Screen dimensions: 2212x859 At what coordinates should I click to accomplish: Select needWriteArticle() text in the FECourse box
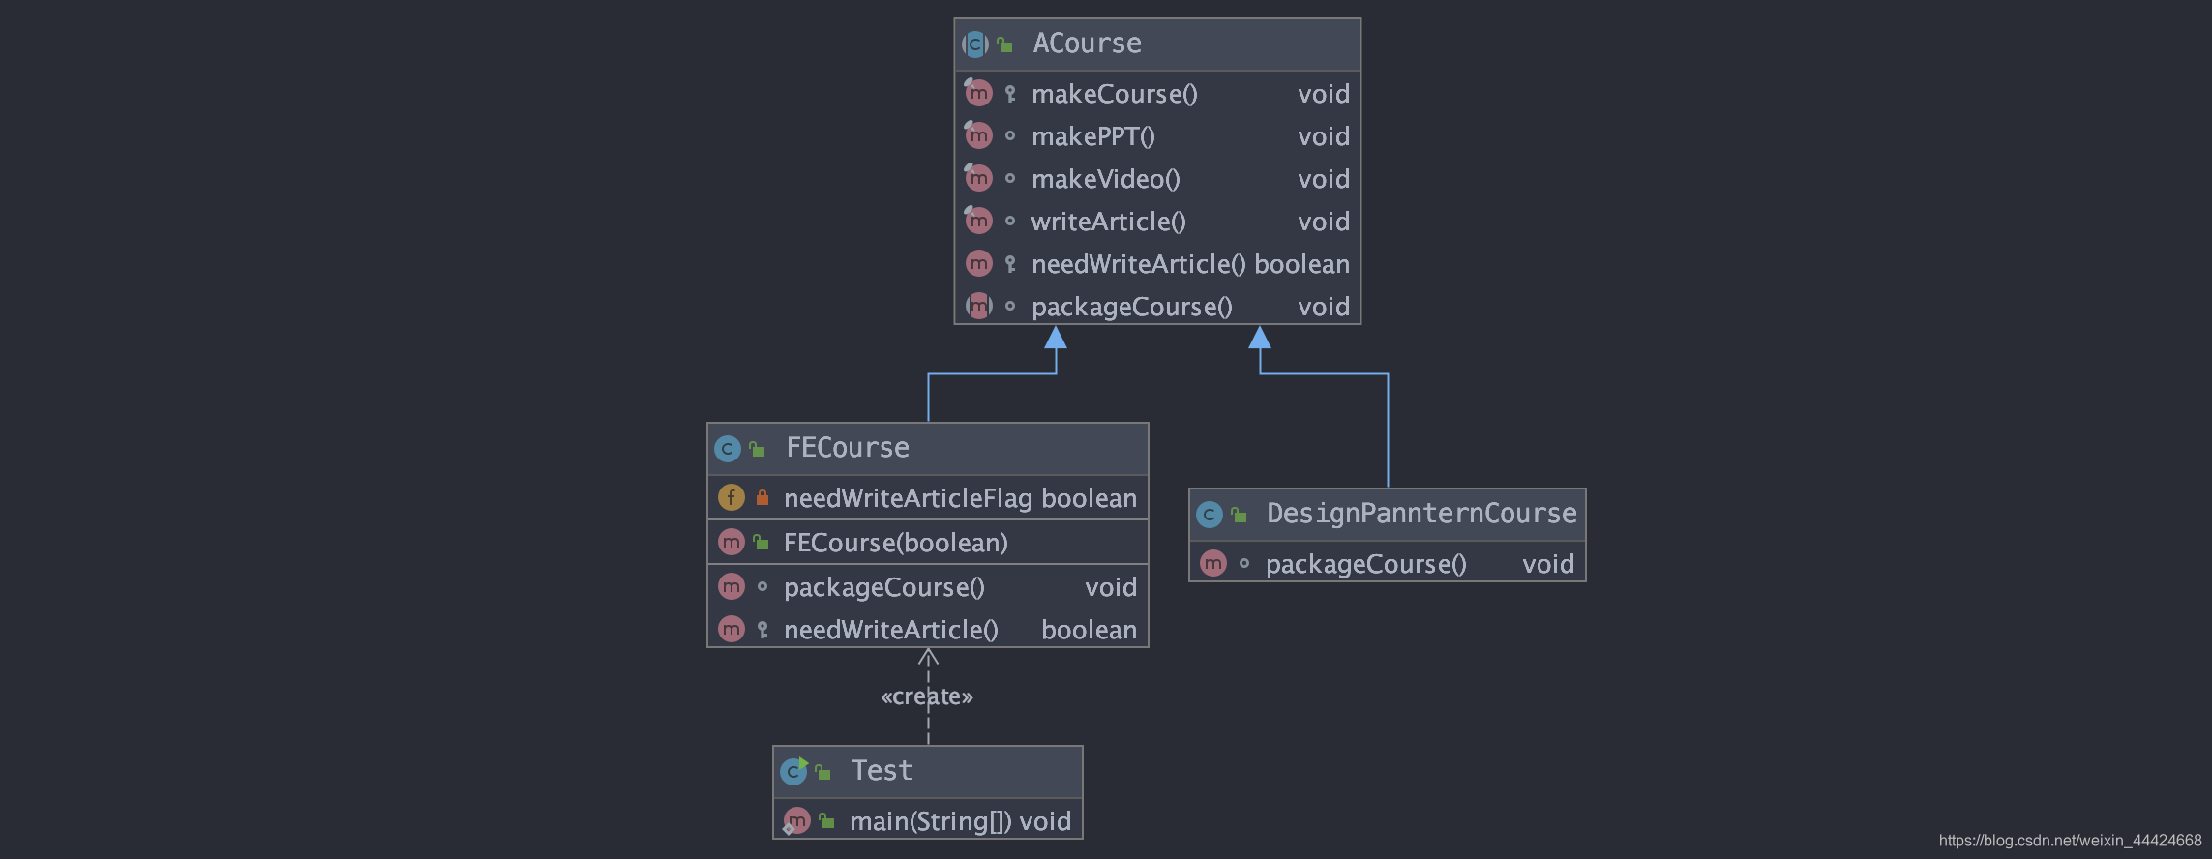891,630
